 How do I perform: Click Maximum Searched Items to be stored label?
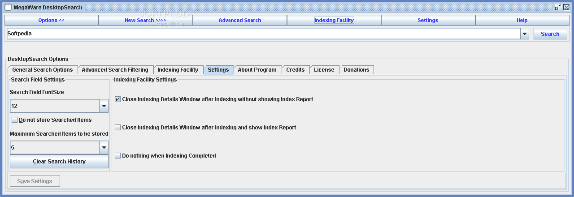(x=59, y=134)
